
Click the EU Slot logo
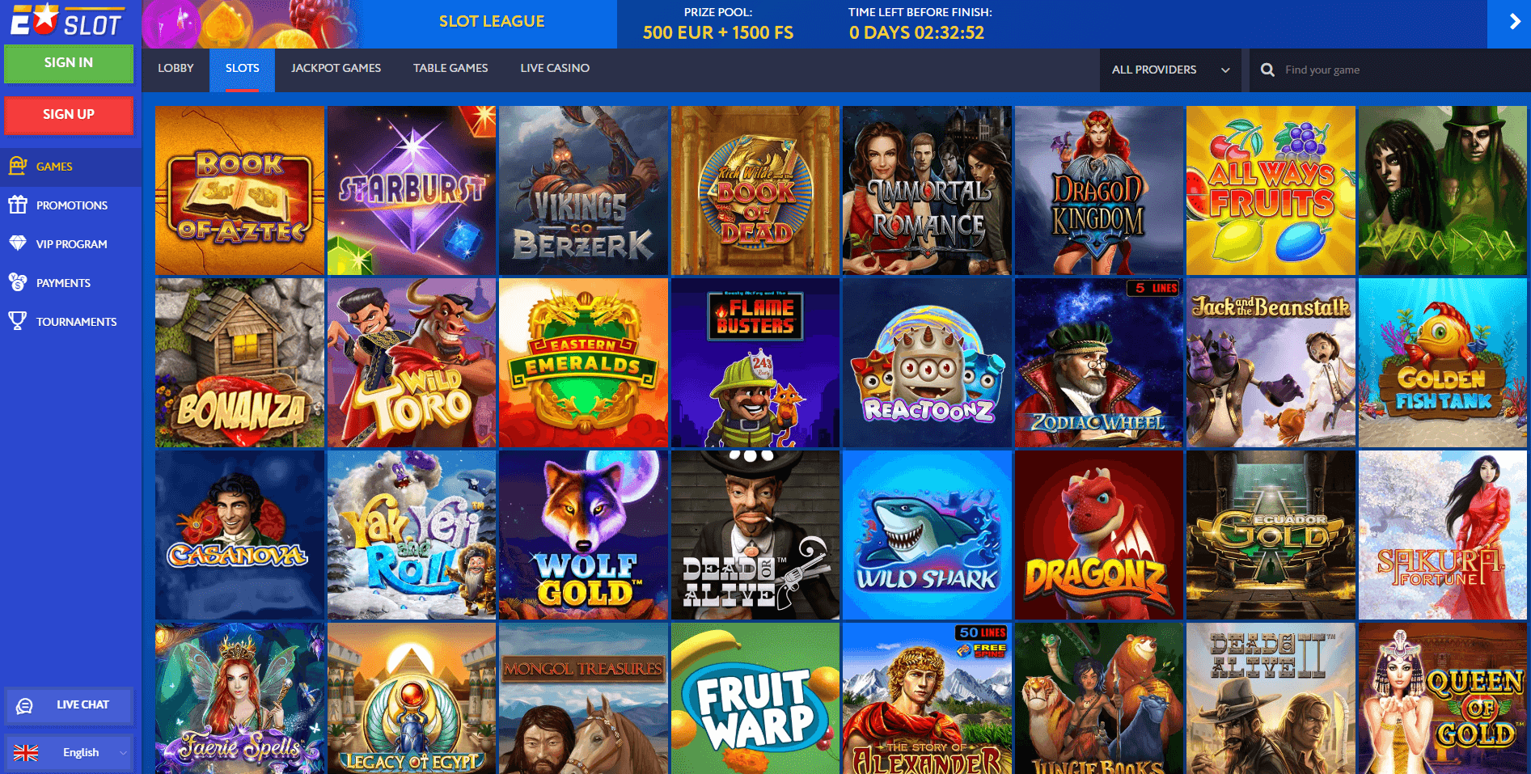click(x=68, y=21)
